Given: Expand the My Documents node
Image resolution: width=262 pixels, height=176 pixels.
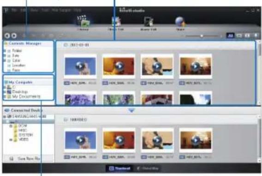Looking at the screenshot, I should pyautogui.click(x=5, y=97).
